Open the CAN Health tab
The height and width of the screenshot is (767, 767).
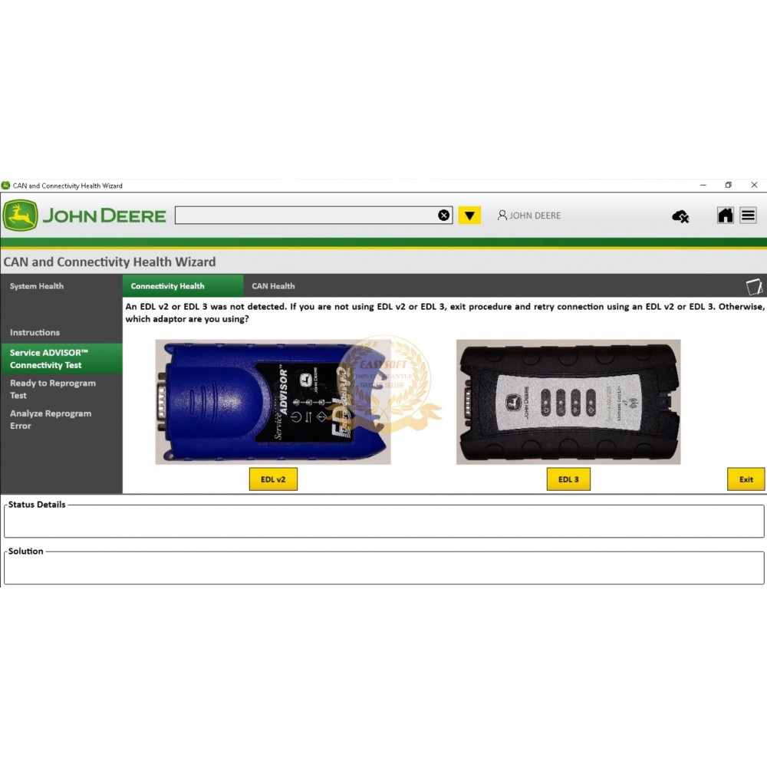(x=274, y=286)
